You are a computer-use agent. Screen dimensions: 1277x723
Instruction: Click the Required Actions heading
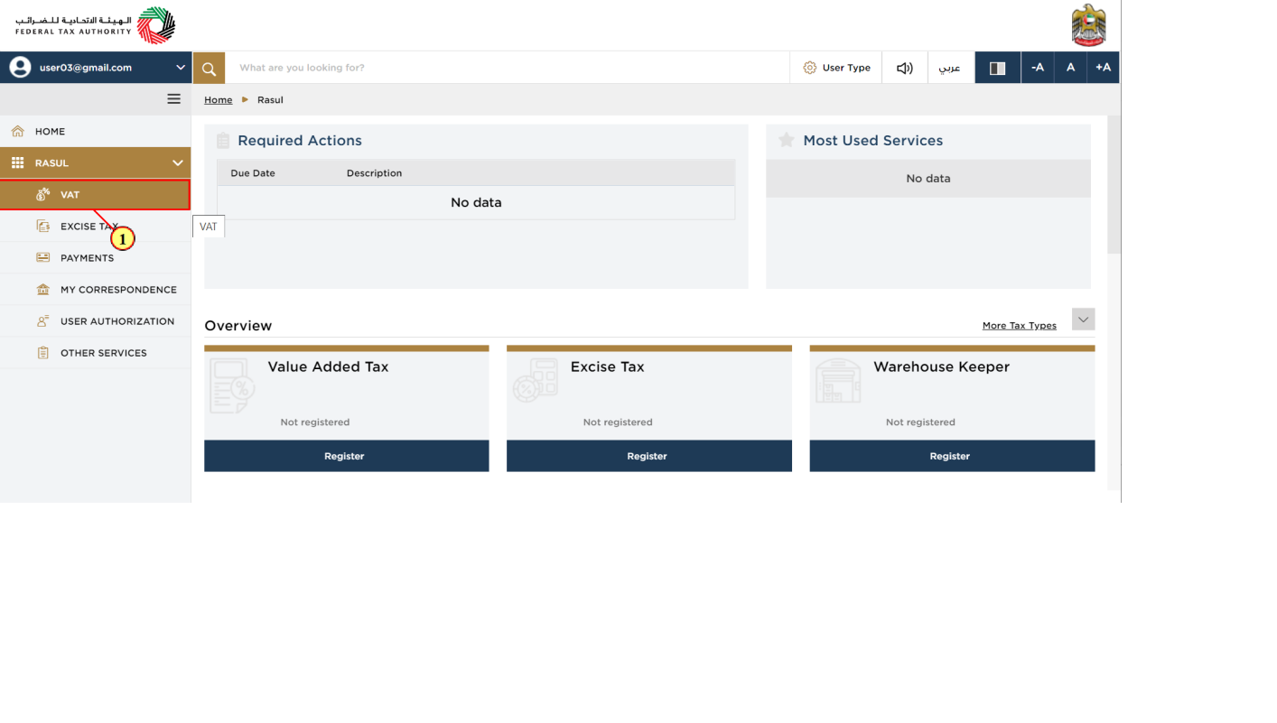point(300,141)
